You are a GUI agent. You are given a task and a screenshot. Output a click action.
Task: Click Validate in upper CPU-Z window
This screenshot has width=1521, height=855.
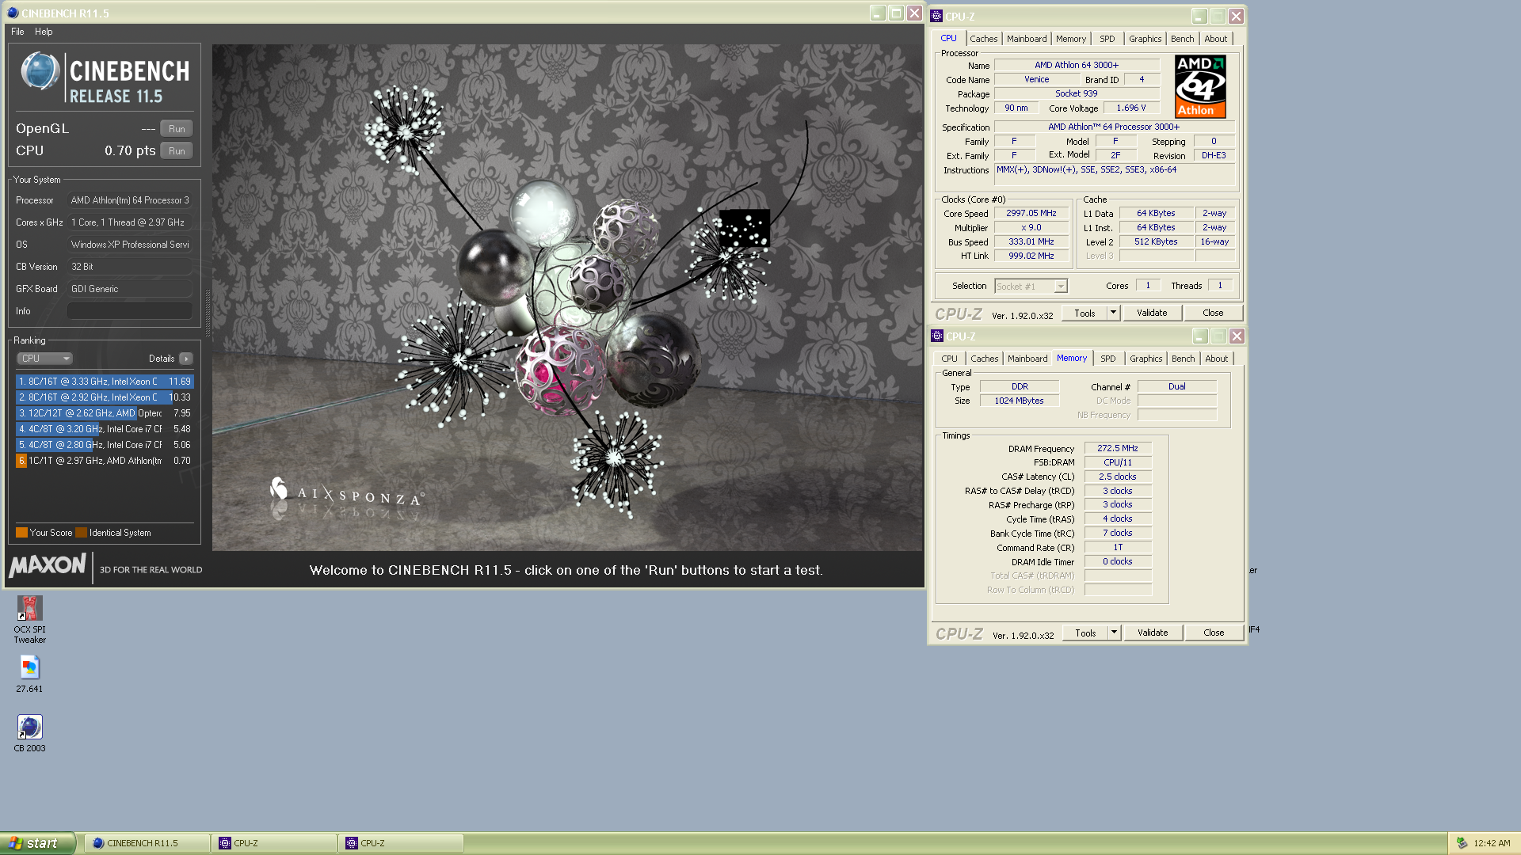point(1152,313)
